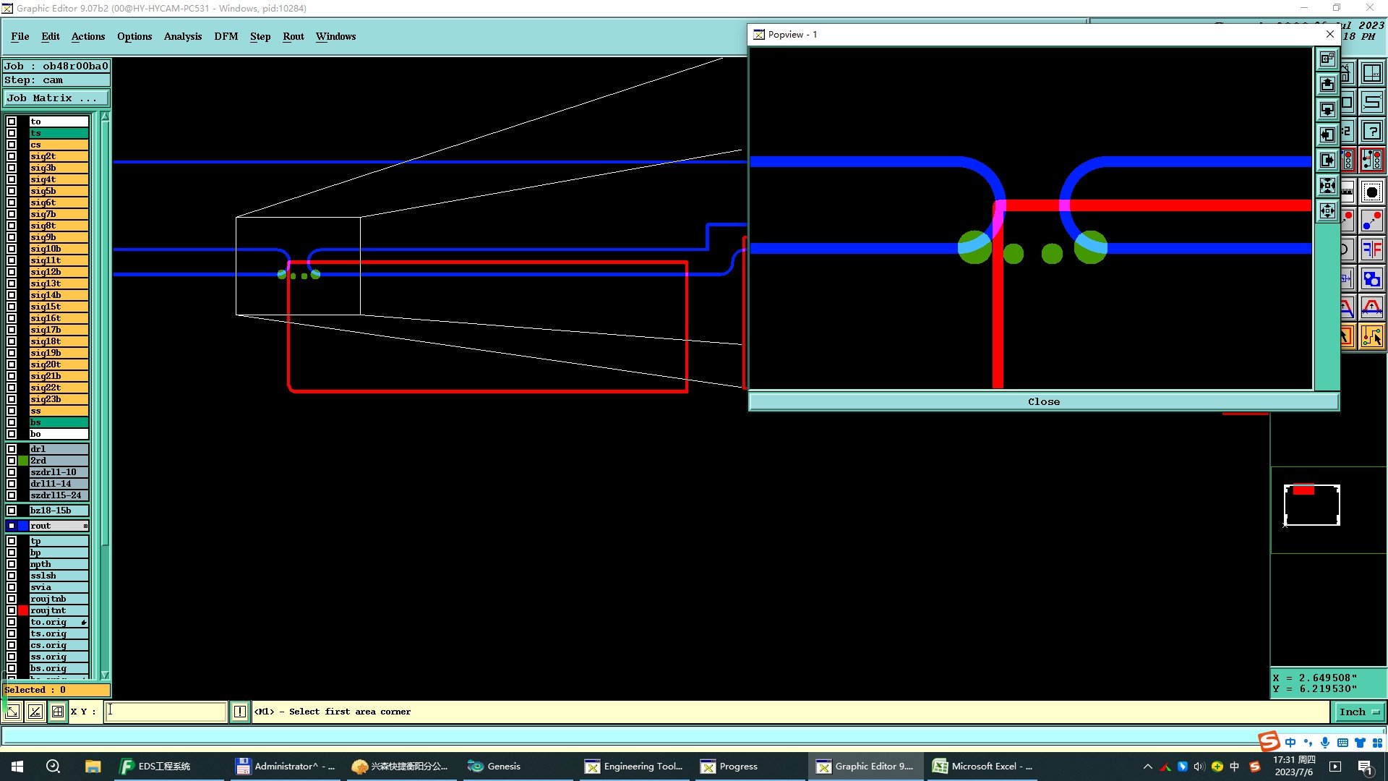Screen dimensions: 1388x781
Task: Click the blue color swatch of rout layer
Action: pyautogui.click(x=23, y=526)
